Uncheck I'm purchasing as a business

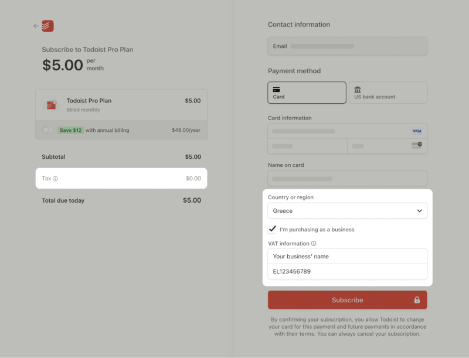tap(271, 229)
